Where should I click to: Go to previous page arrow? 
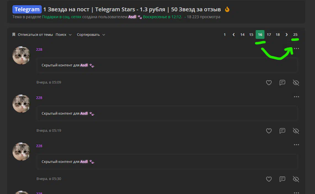(x=234, y=34)
